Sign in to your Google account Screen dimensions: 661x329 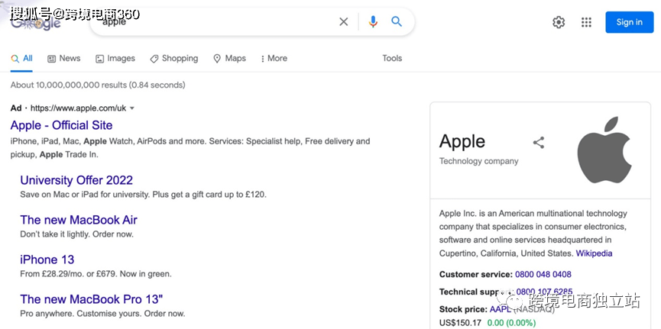[x=630, y=22]
